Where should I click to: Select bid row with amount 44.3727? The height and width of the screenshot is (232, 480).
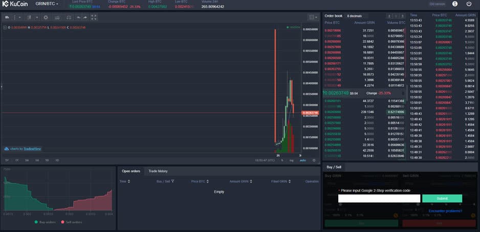coord(364,101)
